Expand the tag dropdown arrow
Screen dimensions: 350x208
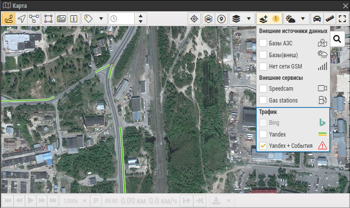101,19
